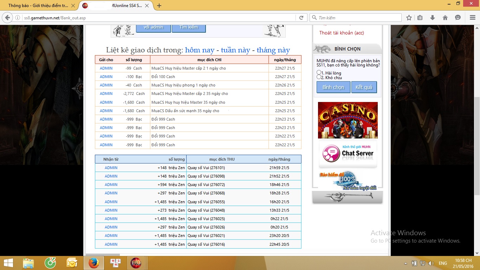The image size is (480, 270).
Task: Click the Firefox back arrow button
Action: (x=7, y=18)
